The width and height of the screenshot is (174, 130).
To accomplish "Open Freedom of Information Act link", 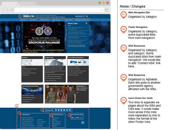I will (x=29, y=126).
